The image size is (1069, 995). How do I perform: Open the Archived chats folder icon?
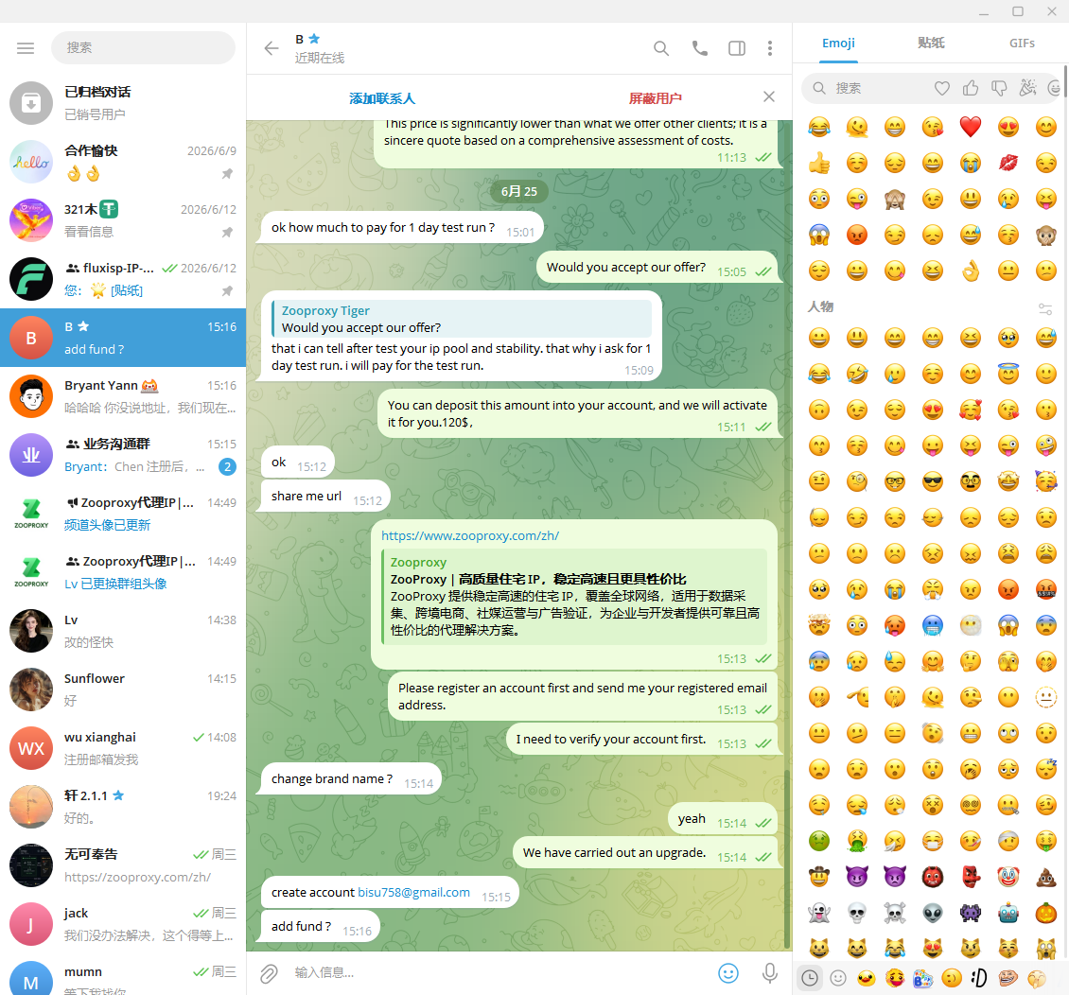pos(30,103)
